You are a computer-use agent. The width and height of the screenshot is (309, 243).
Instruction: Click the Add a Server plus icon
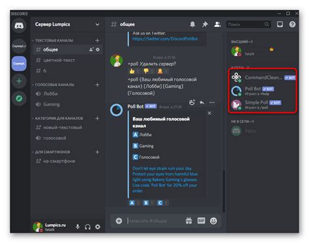(x=19, y=81)
